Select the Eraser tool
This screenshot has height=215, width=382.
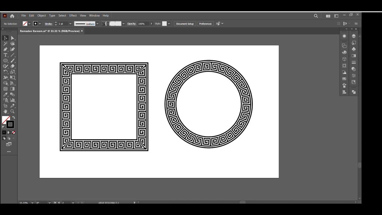13,66
